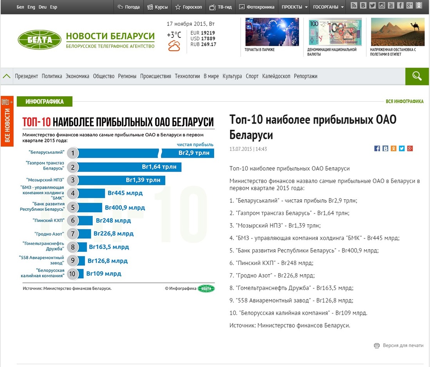Open the Instagram icon in top bar
Image resolution: width=430 pixels, height=367 pixels.
[x=382, y=5]
